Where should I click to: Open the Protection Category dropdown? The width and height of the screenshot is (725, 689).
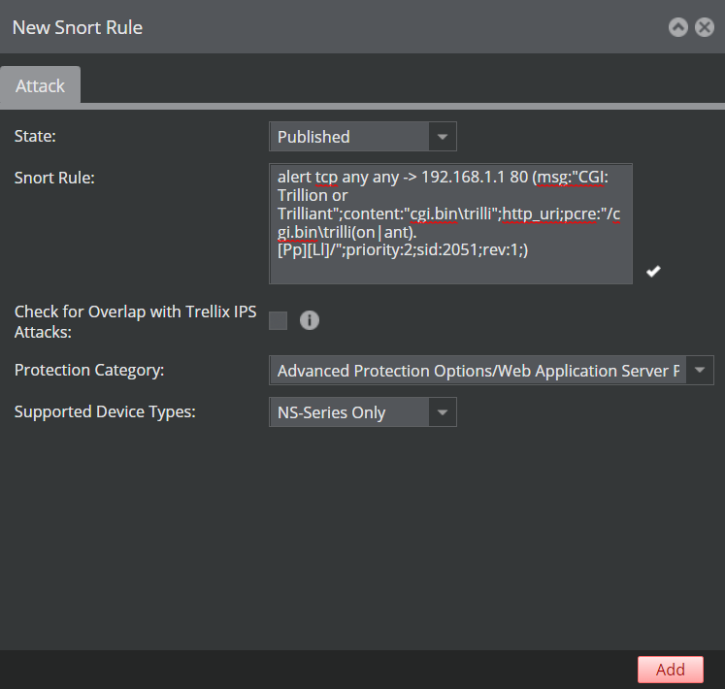tap(491, 370)
